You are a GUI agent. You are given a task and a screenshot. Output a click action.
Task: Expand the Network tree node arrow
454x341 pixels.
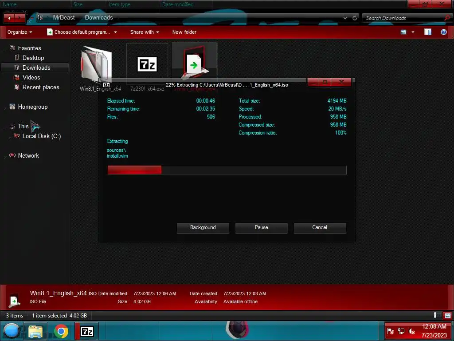(5, 156)
